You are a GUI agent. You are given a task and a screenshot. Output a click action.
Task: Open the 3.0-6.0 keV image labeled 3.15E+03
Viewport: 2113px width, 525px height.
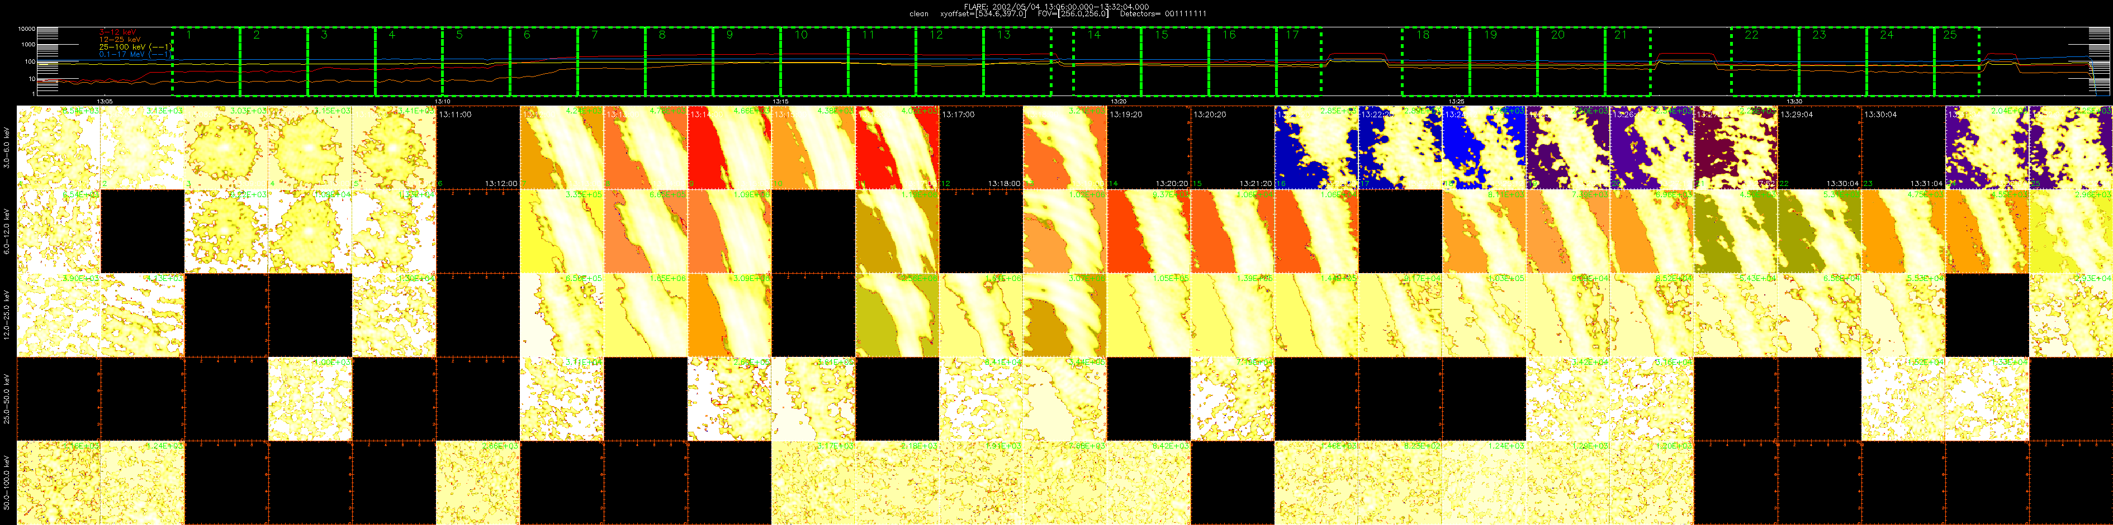click(x=310, y=147)
